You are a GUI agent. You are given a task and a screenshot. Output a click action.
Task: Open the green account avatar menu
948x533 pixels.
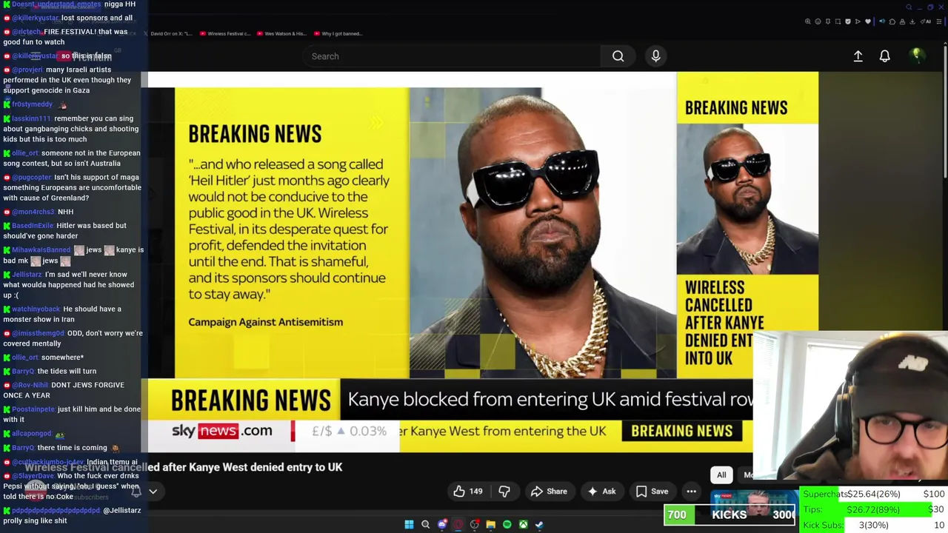pos(916,56)
